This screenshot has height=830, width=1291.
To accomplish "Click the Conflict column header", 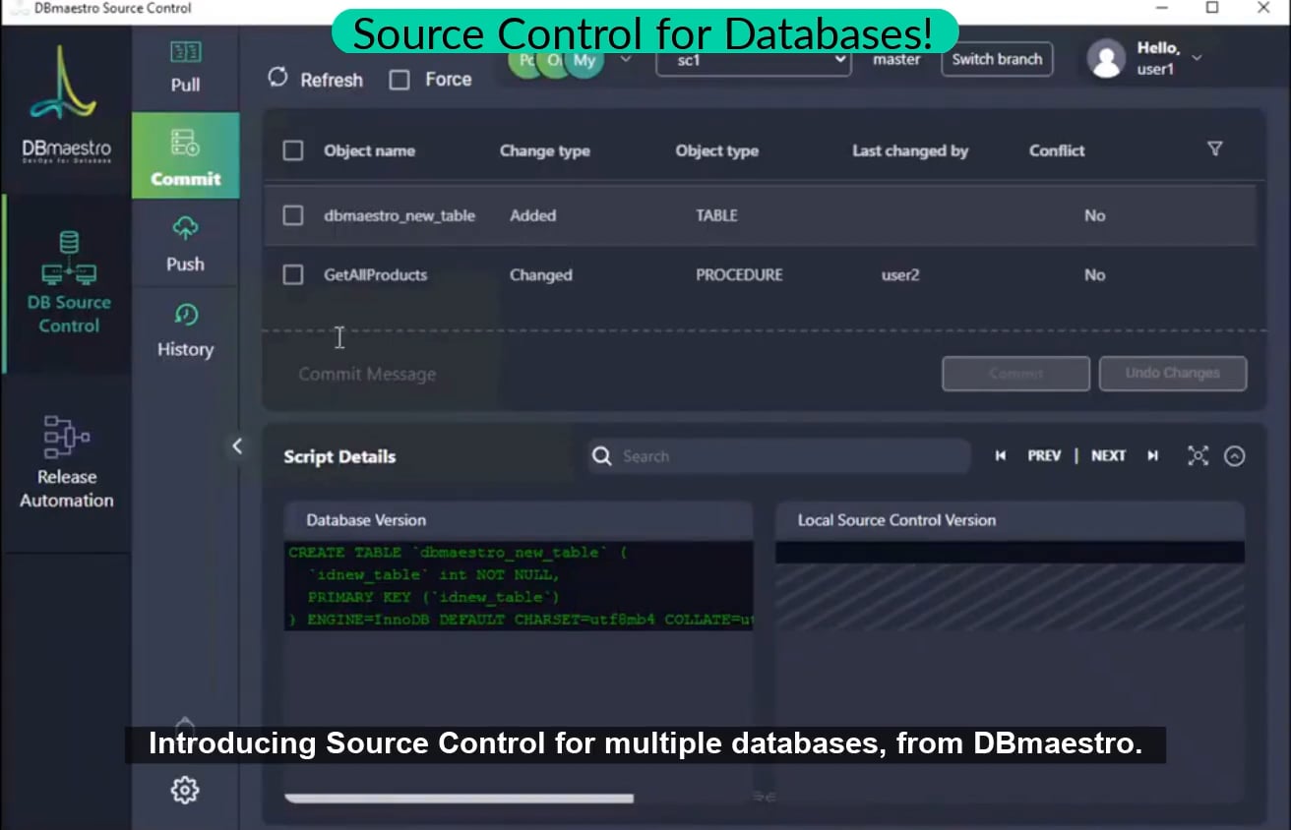I will click(1057, 150).
